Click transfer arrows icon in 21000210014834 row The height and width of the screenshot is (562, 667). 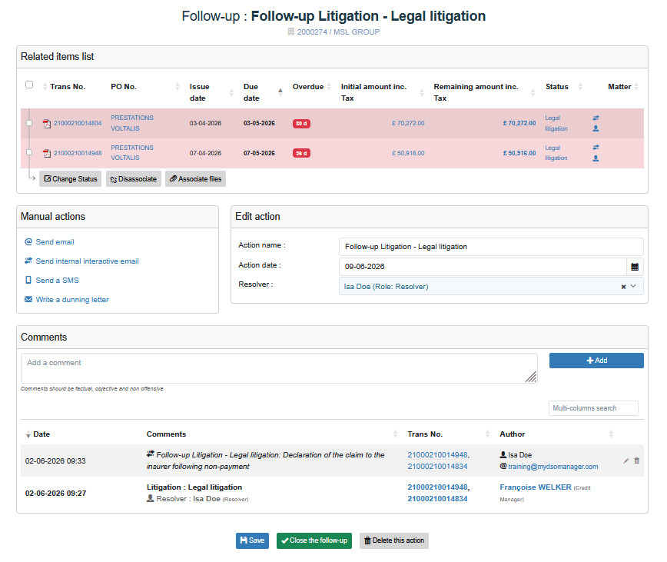click(596, 118)
